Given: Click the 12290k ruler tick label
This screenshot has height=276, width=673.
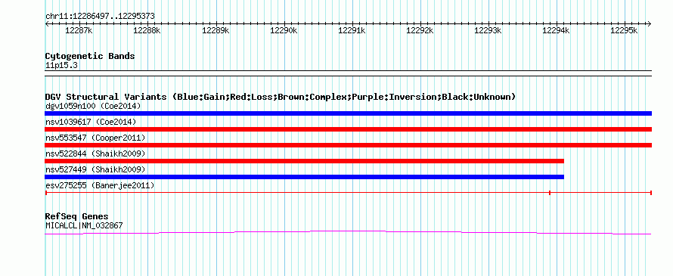Looking at the screenshot, I should point(284,30).
